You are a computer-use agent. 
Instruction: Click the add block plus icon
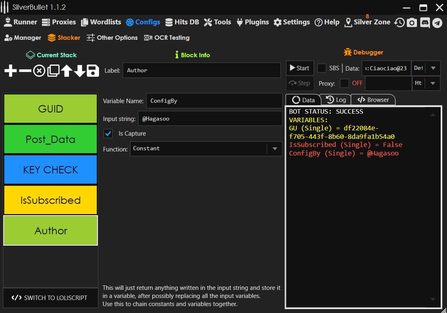[x=11, y=71]
